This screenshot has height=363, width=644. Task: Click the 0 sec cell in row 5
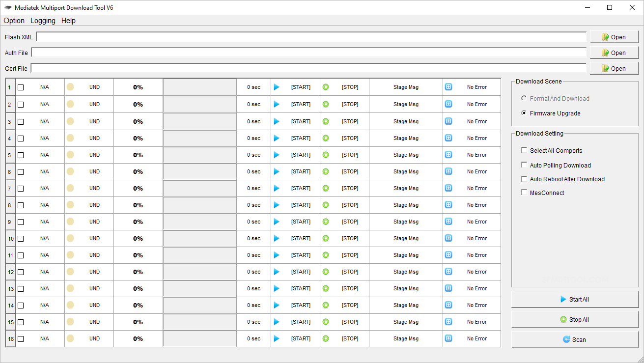tap(253, 155)
